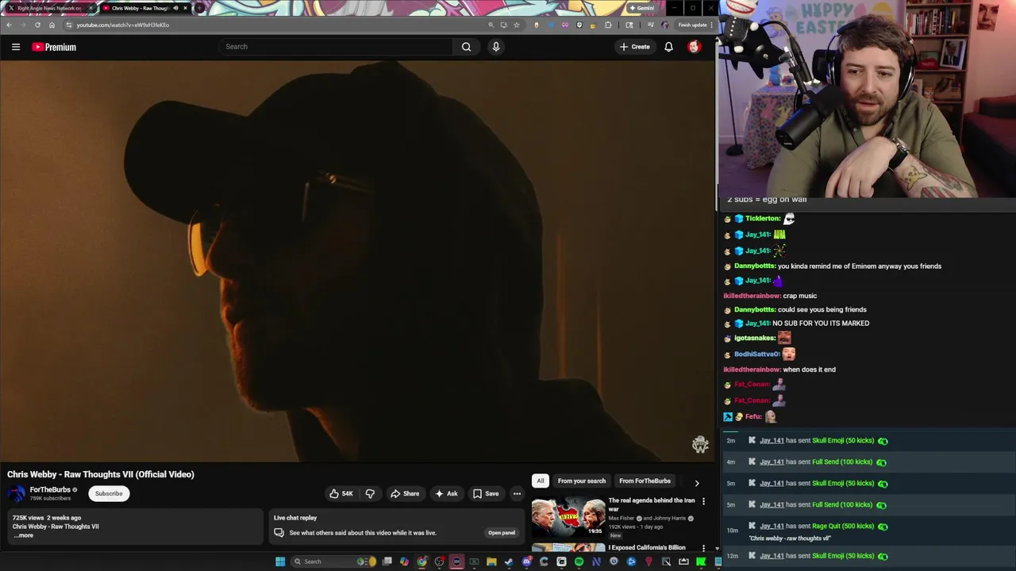
Task: Open Spotify from the taskbar
Action: pos(579,561)
